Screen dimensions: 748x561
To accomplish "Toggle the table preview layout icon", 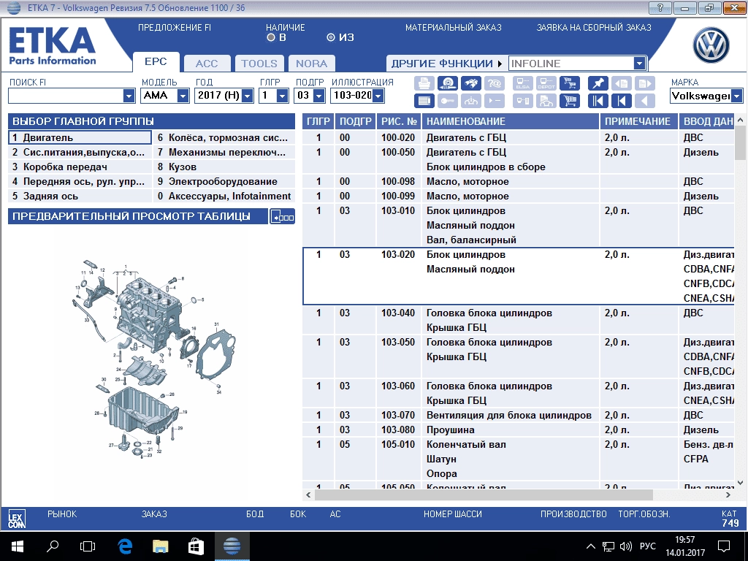I will 283,216.
